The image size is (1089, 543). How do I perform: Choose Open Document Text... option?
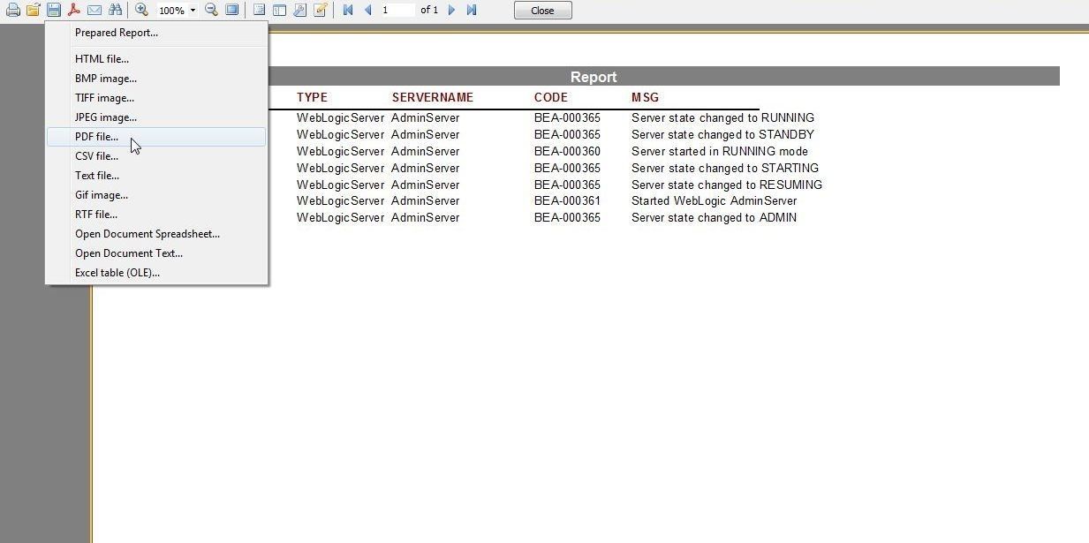pos(156,253)
